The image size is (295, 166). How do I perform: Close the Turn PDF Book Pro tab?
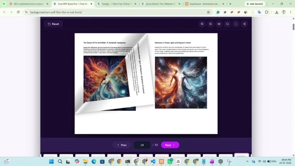pos(91,4)
